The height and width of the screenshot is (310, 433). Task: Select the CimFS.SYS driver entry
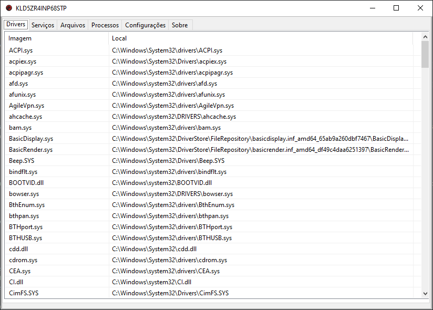(x=53, y=293)
